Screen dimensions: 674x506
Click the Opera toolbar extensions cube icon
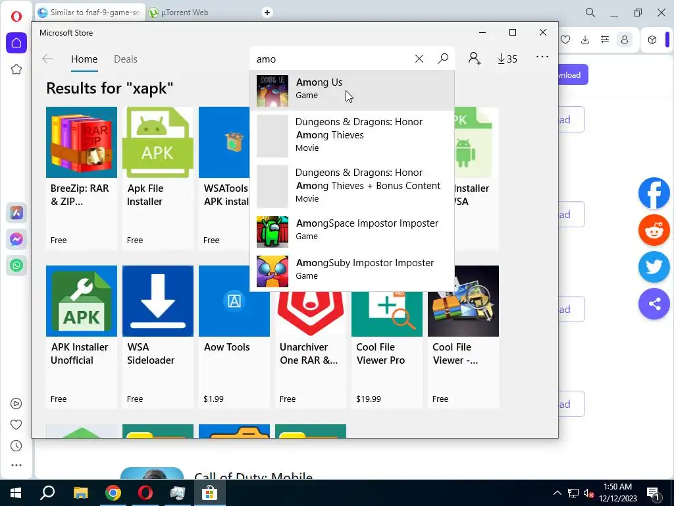coord(652,40)
